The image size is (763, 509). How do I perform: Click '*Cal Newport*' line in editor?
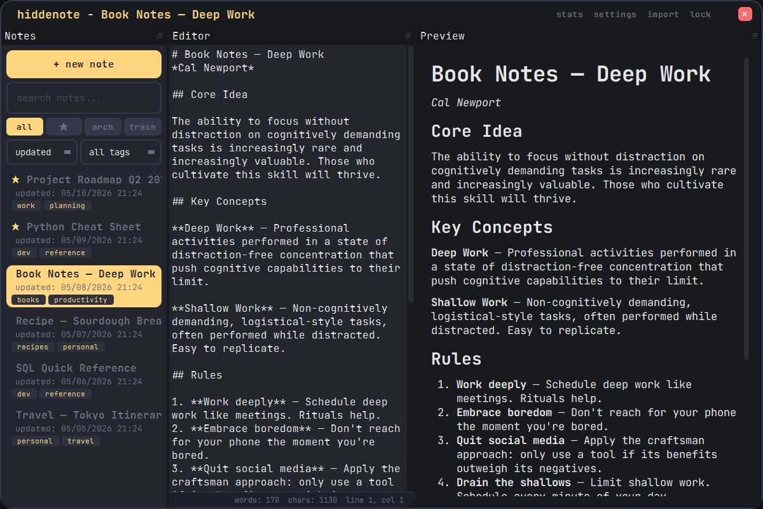coord(213,68)
